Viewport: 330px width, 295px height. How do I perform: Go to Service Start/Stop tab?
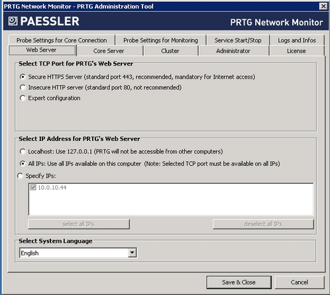pos(238,40)
